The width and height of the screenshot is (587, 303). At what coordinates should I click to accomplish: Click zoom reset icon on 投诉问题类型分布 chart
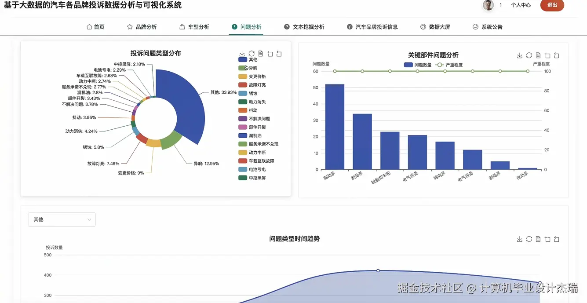(x=279, y=54)
